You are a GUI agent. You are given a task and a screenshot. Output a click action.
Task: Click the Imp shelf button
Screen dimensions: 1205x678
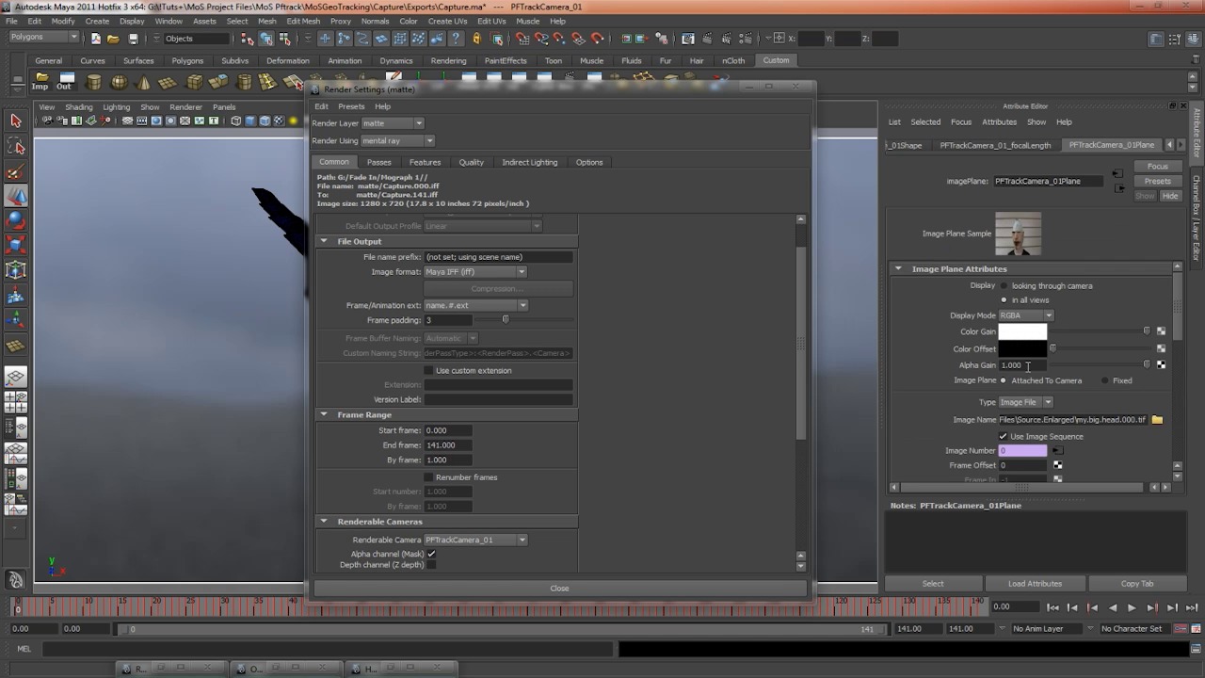point(40,82)
